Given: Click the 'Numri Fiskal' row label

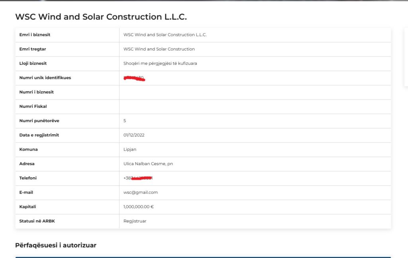Looking at the screenshot, I should pyautogui.click(x=33, y=106).
